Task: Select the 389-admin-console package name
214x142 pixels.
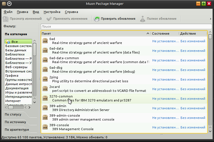Action: [x=65, y=116]
